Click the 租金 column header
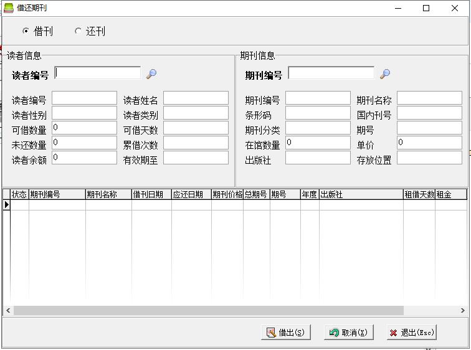471x350 pixels. (451, 194)
